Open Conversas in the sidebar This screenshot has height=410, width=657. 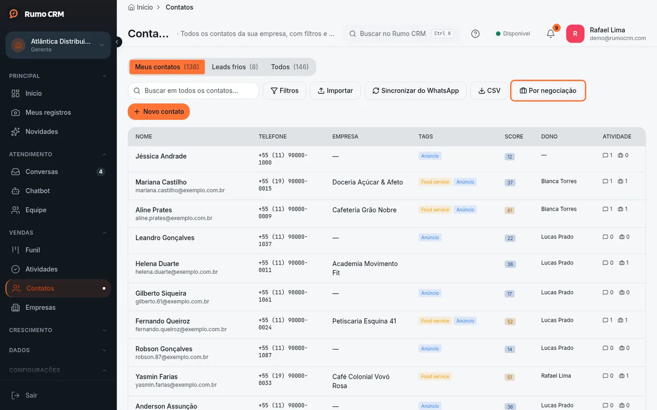(58, 172)
